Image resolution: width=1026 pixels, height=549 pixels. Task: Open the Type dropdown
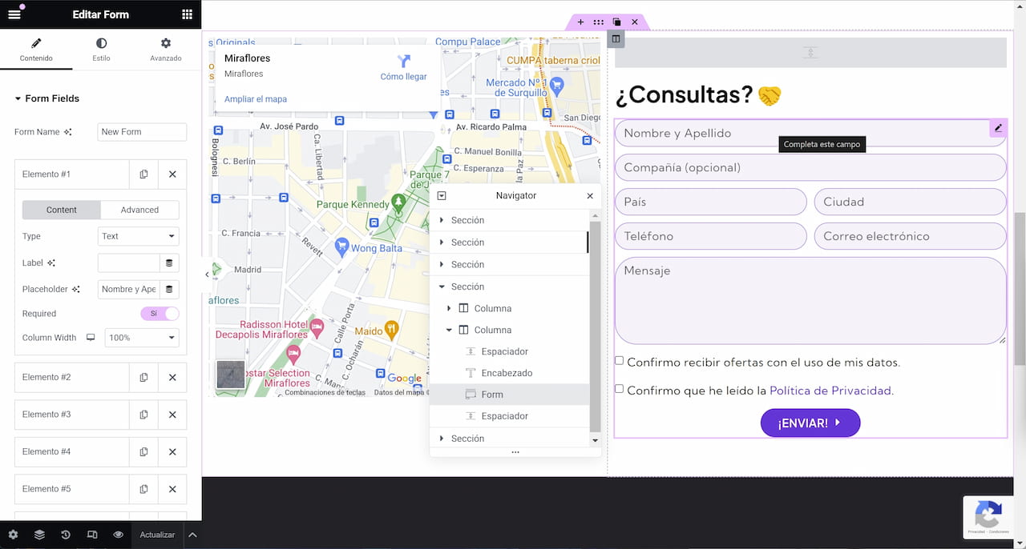coord(139,236)
